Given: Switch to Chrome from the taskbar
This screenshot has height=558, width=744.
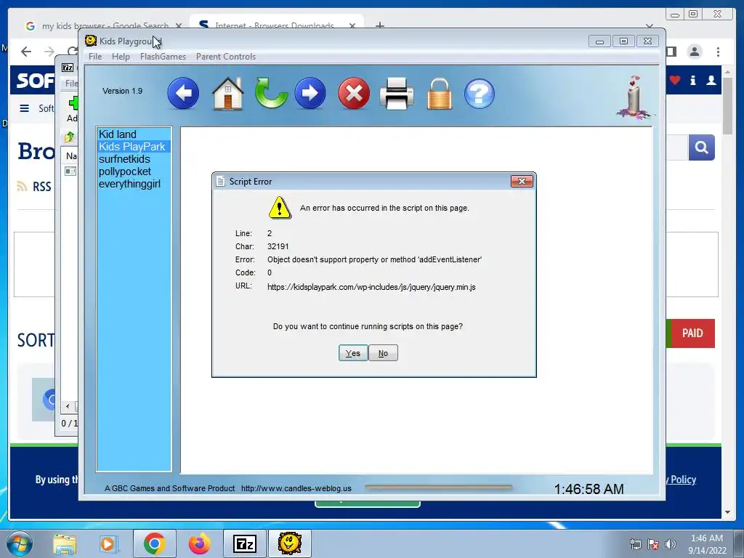Looking at the screenshot, I should (x=154, y=543).
